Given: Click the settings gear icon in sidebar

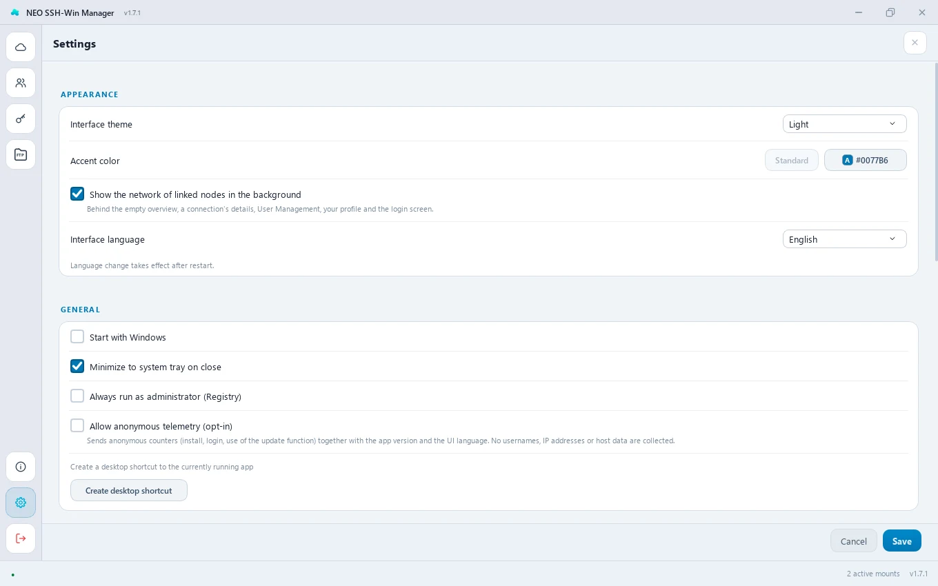Looking at the screenshot, I should (21, 503).
